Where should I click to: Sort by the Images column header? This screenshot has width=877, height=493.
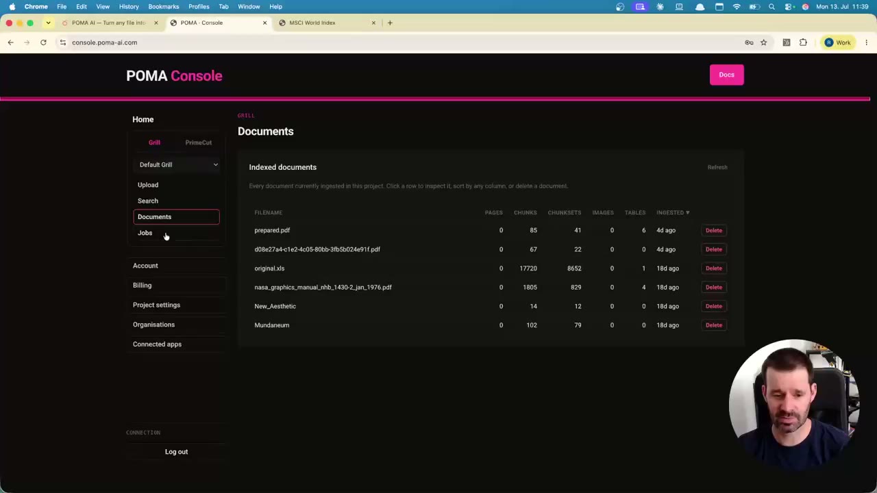(603, 213)
